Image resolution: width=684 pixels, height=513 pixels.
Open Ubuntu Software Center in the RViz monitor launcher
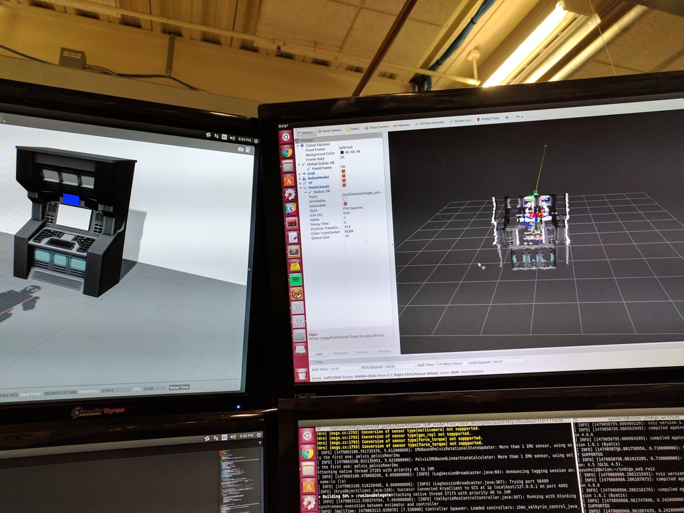click(x=289, y=180)
